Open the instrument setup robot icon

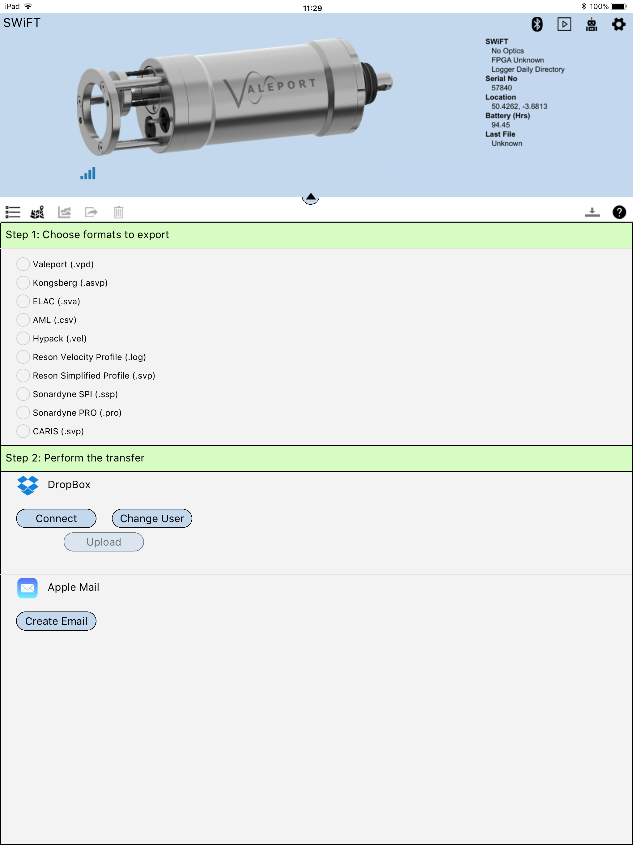point(591,24)
